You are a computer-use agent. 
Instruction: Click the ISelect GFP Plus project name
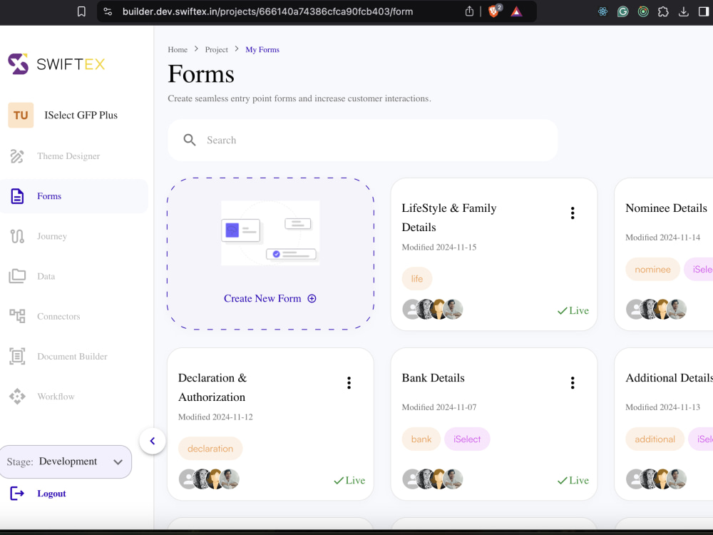(81, 115)
